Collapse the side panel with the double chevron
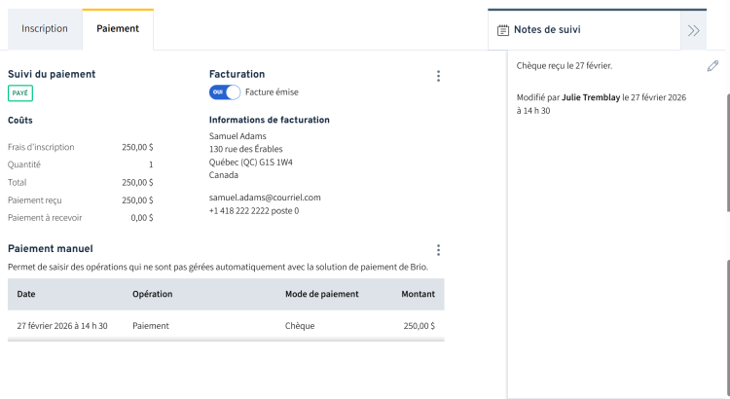 click(693, 30)
